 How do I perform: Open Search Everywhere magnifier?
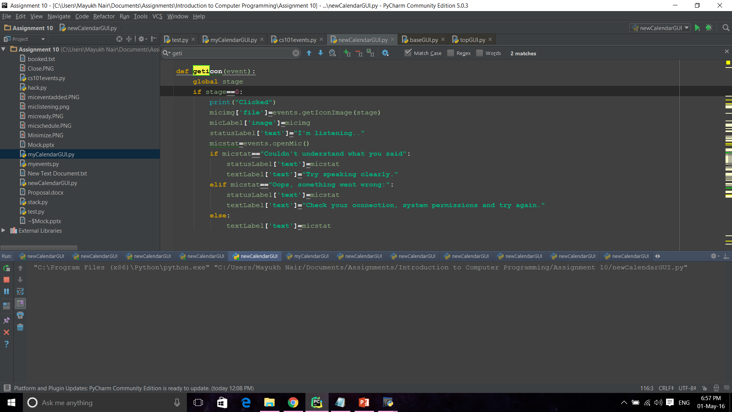coord(726,28)
